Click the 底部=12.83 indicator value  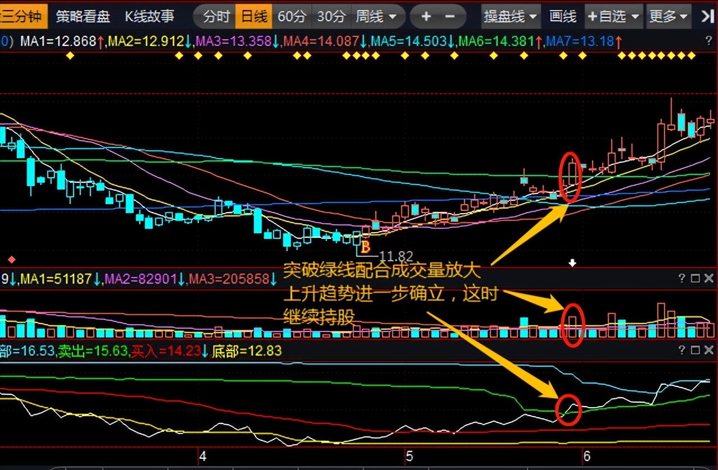[x=247, y=351]
